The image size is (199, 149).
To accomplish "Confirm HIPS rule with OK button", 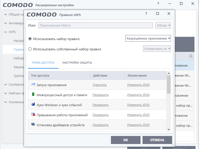I will pyautogui.click(x=126, y=140).
